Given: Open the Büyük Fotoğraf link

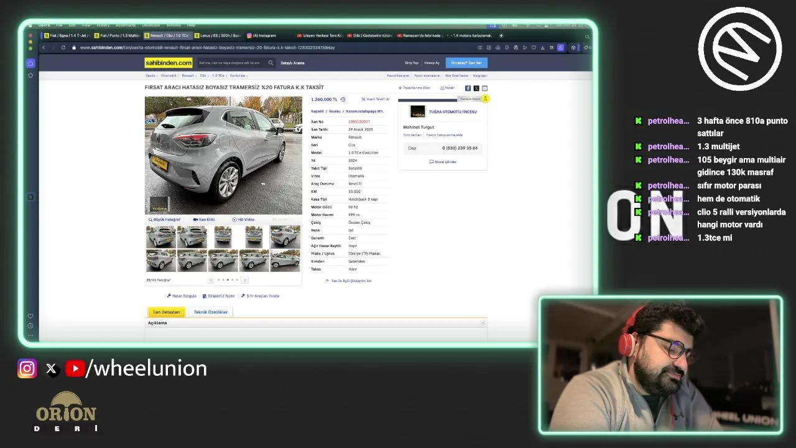Looking at the screenshot, I should [x=164, y=220].
